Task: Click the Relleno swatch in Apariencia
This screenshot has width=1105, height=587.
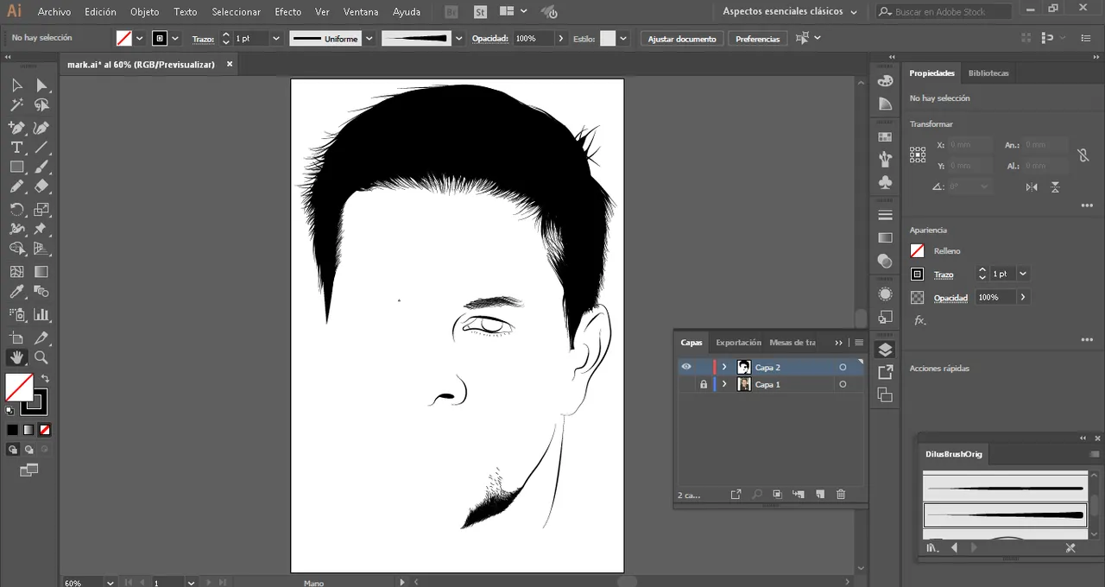Action: pyautogui.click(x=917, y=250)
